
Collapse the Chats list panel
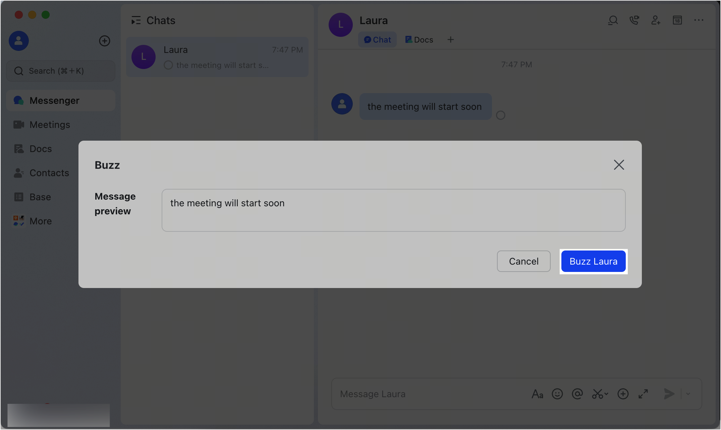pos(136,20)
